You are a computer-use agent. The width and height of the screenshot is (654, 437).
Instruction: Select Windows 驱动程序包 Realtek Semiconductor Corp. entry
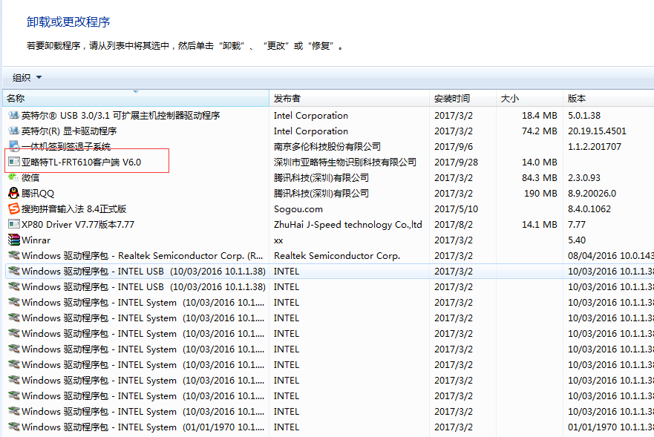coord(143,256)
